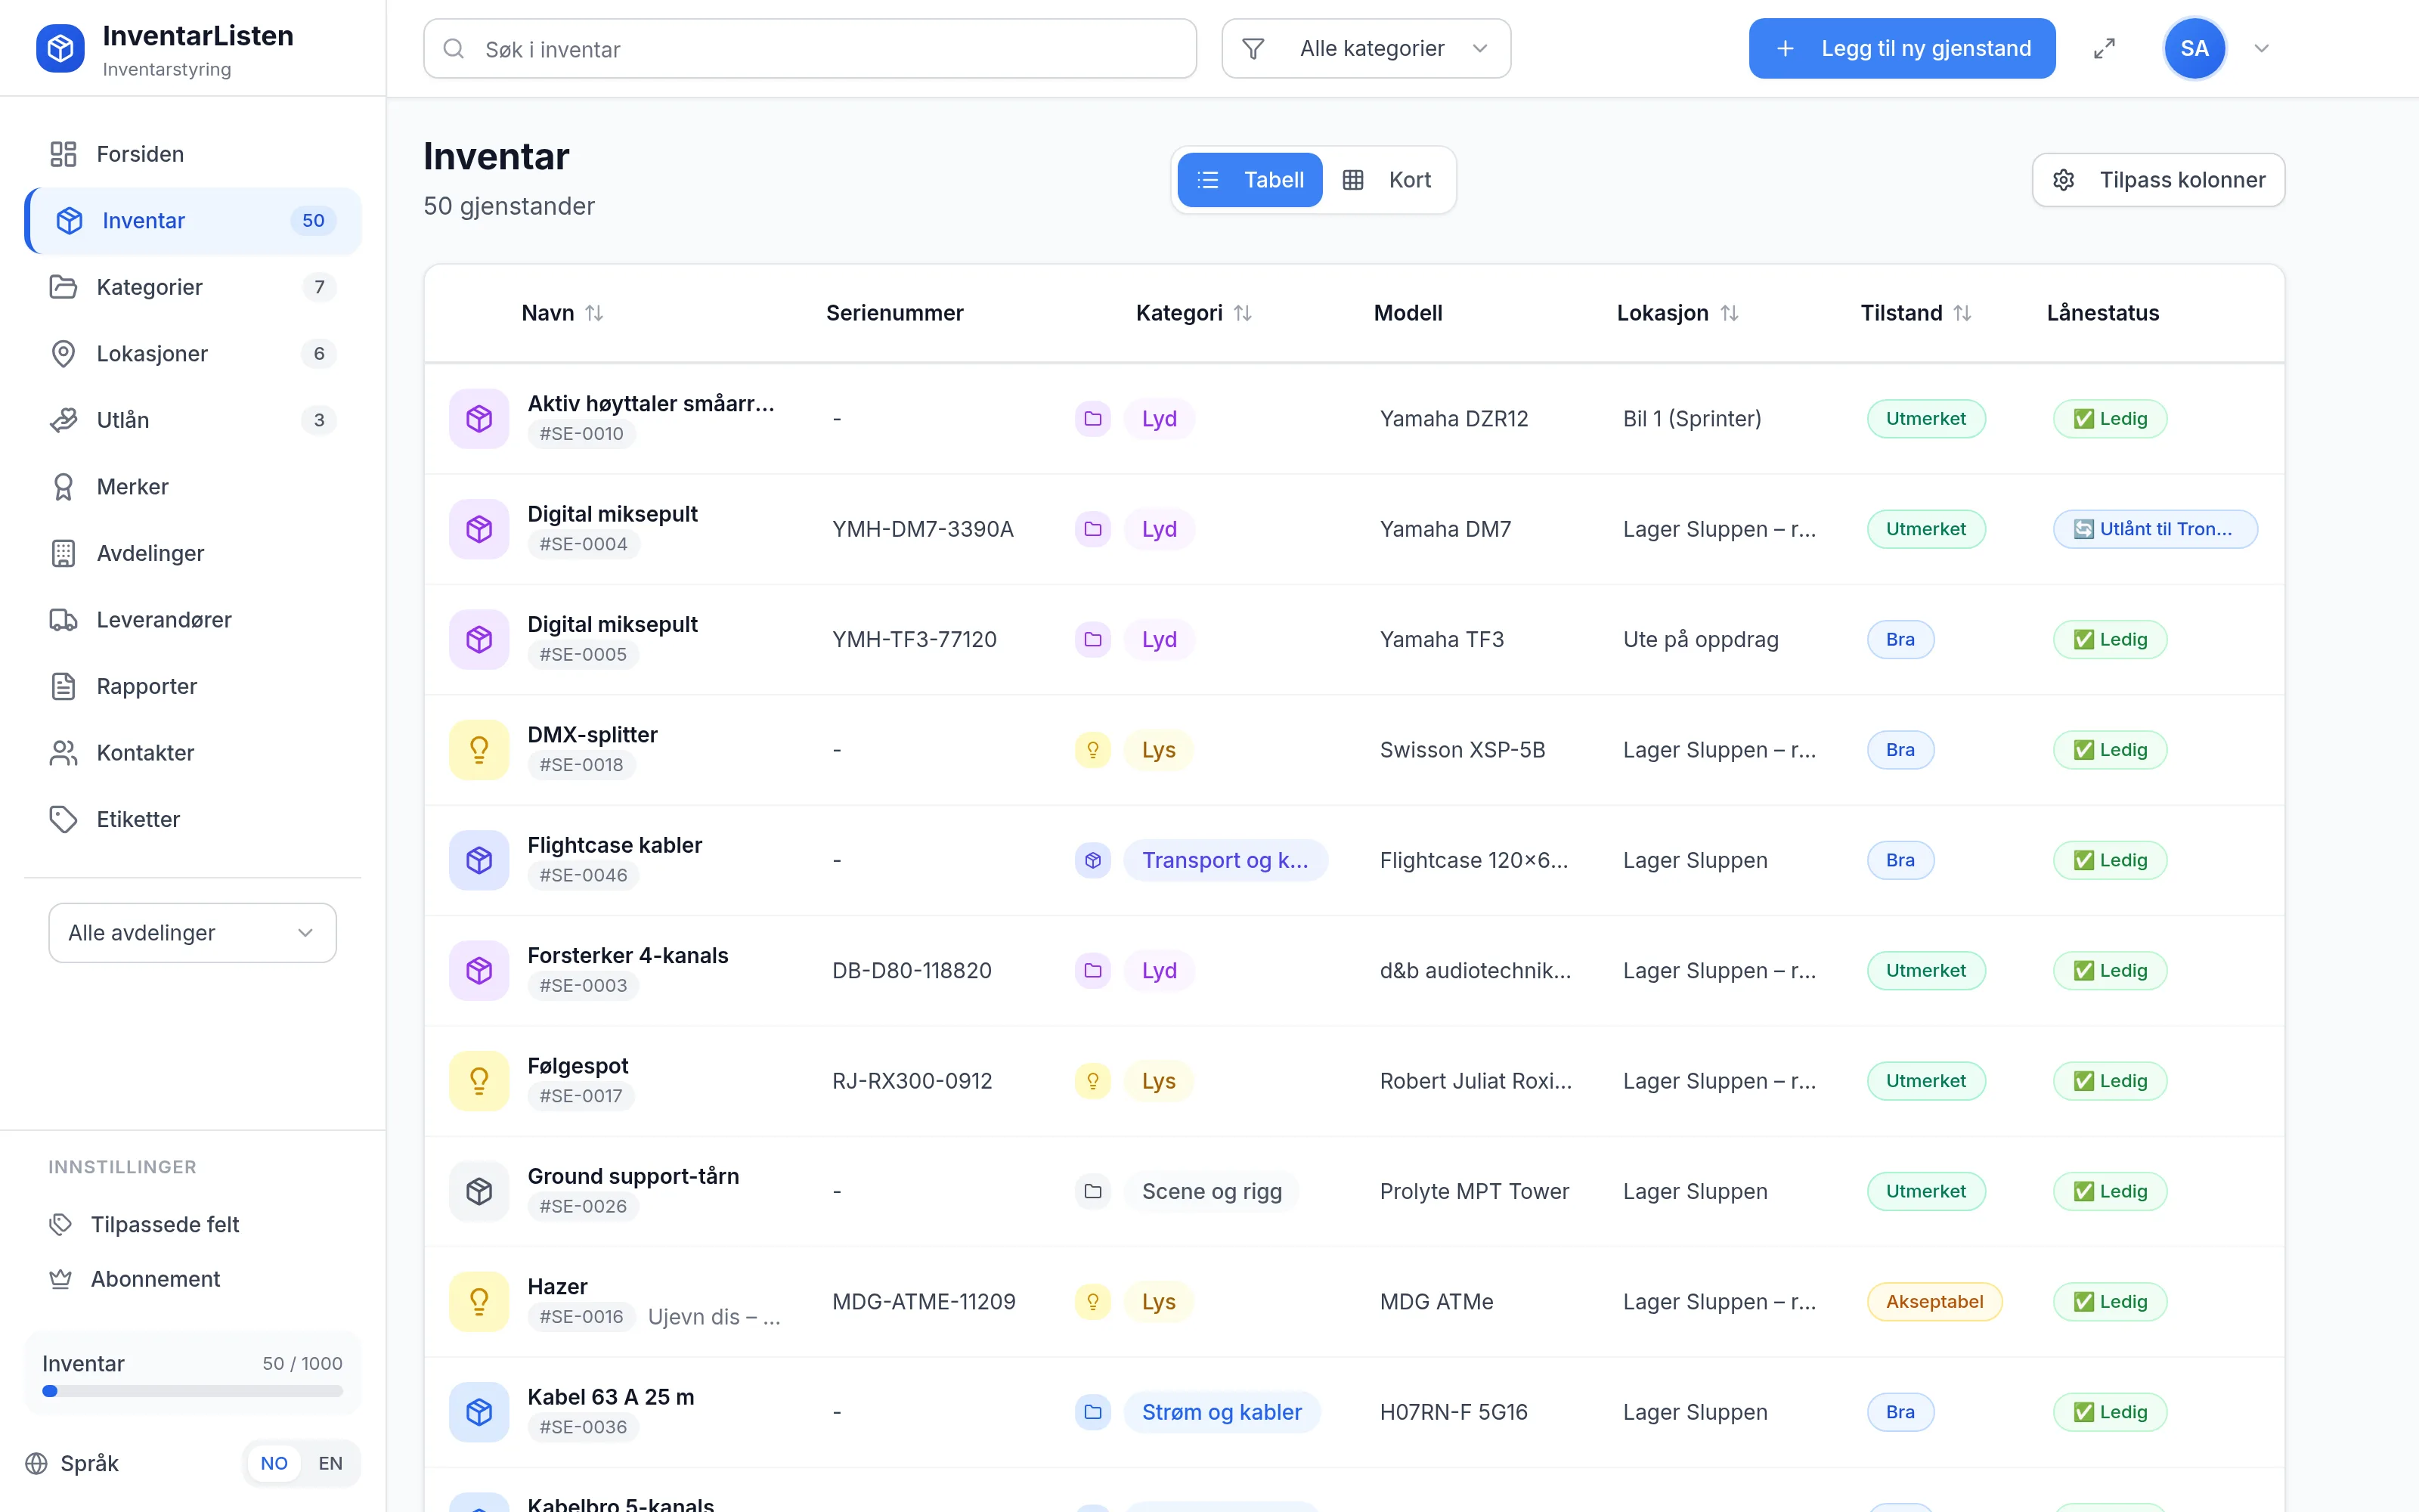Open the Alle kategorier filter dropdown
The image size is (2419, 1512).
coord(1365,48)
